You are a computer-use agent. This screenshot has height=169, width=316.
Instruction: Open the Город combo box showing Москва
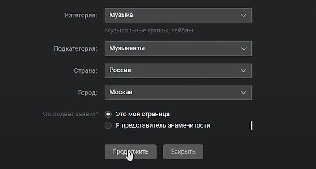pyautogui.click(x=178, y=92)
